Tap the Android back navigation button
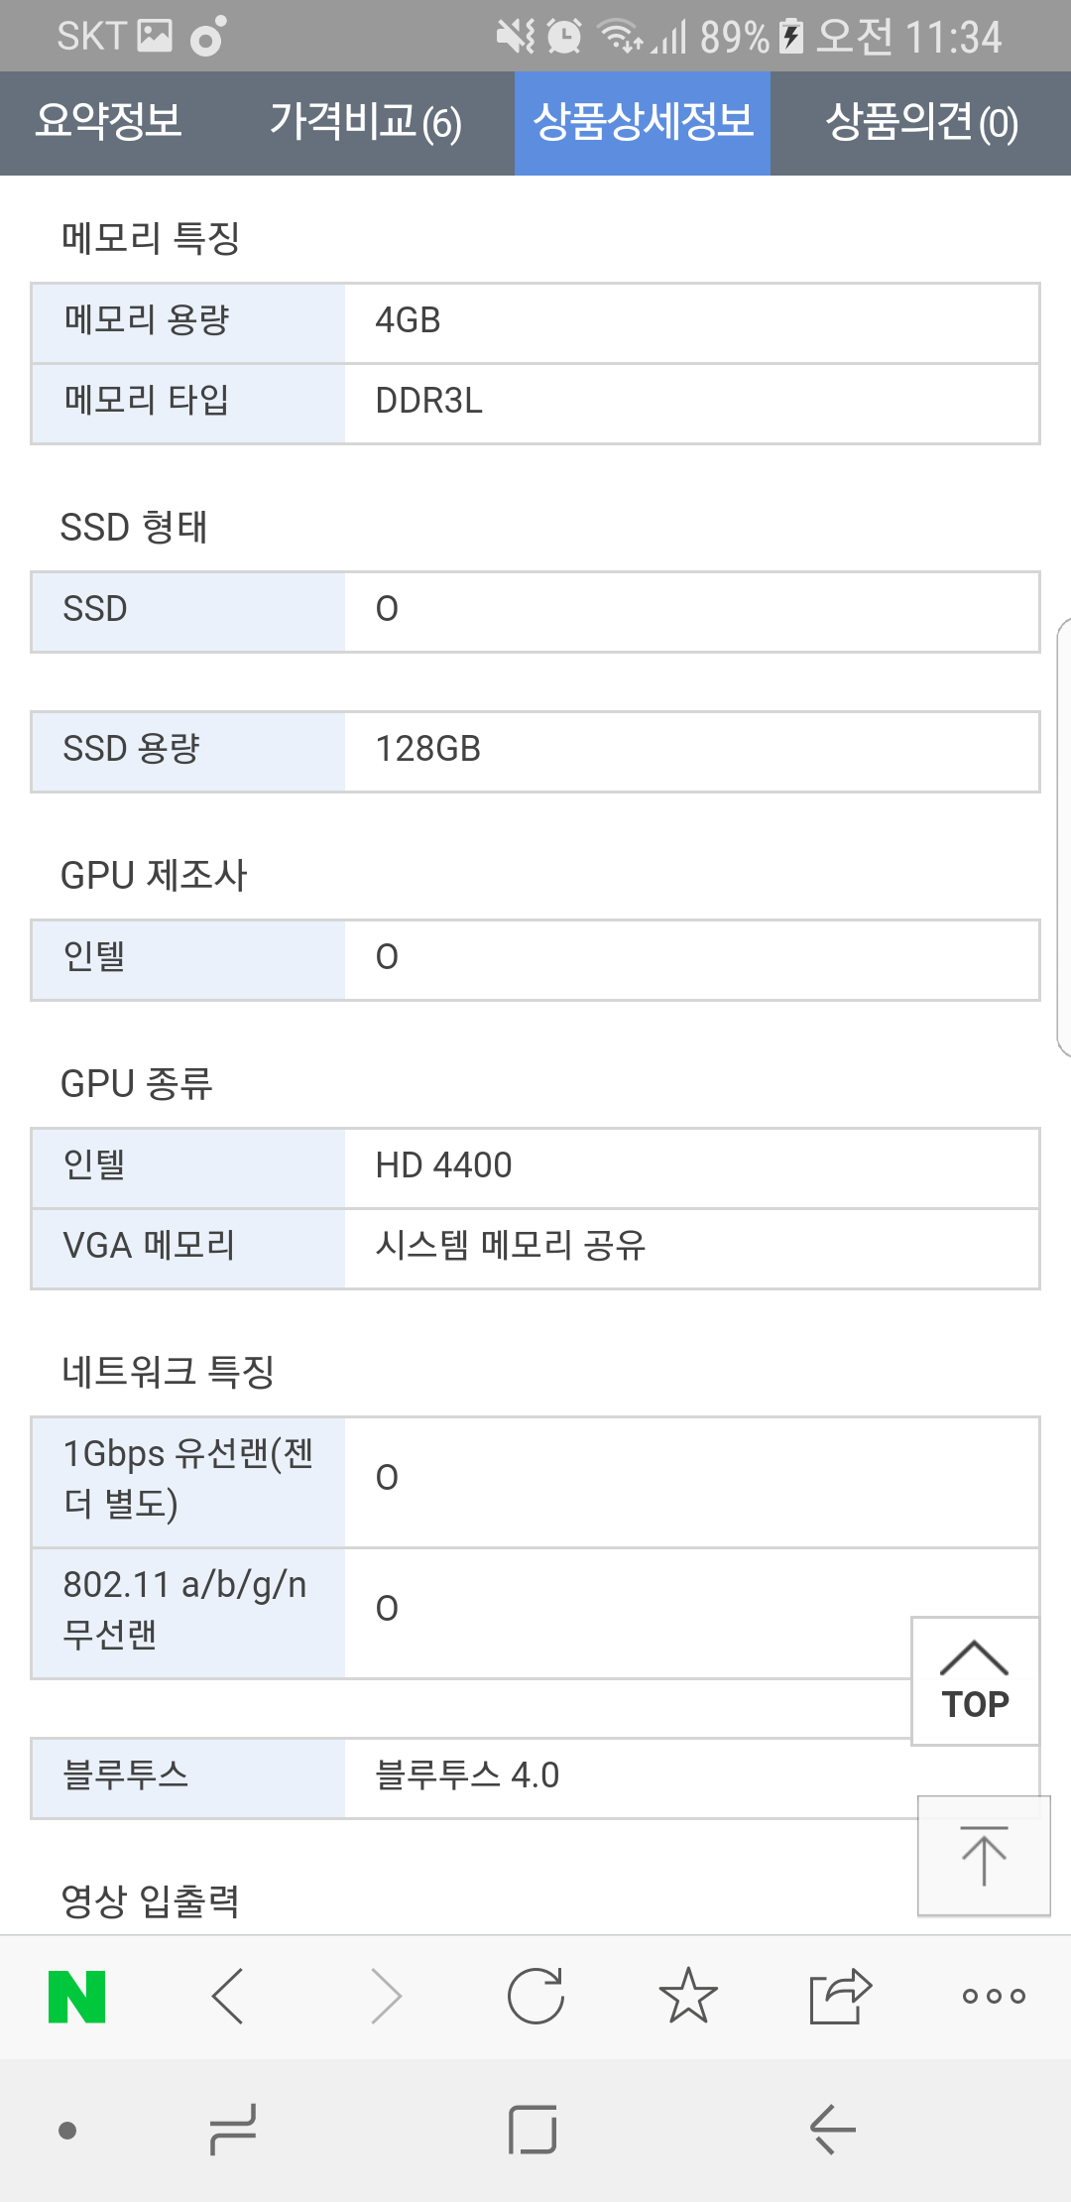The image size is (1071, 2202). (x=833, y=2130)
